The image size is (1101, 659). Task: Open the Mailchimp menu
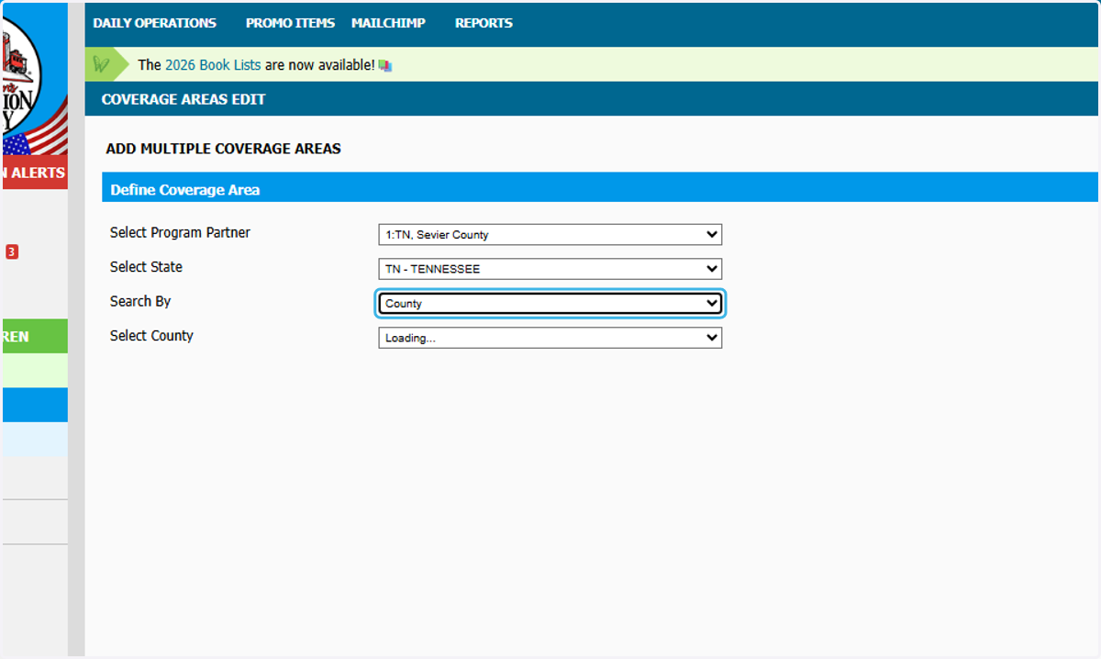click(388, 23)
